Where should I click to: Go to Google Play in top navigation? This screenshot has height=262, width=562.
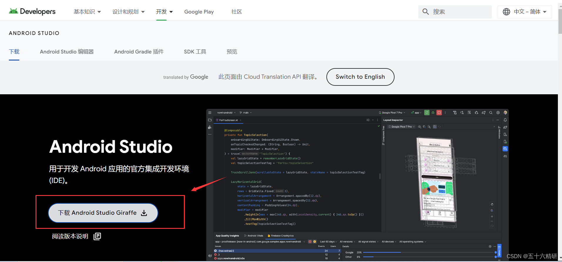pyautogui.click(x=199, y=12)
